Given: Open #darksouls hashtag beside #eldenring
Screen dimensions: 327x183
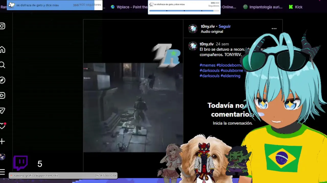Looking at the screenshot, I should click(x=209, y=76).
